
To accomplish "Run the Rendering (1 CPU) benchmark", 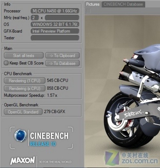I will pyautogui.click(x=25, y=80).
